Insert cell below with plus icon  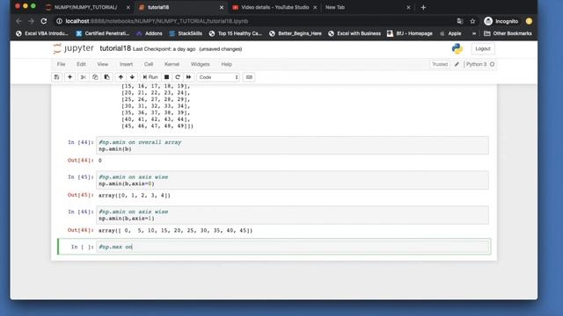pyautogui.click(x=69, y=77)
